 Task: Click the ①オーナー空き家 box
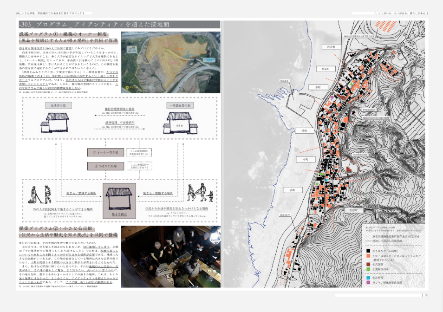(x=106, y=152)
